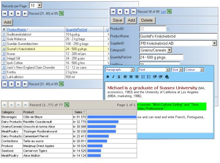Export the sales report grid to Excel
This screenshot has height=163, width=220.
coord(67,105)
